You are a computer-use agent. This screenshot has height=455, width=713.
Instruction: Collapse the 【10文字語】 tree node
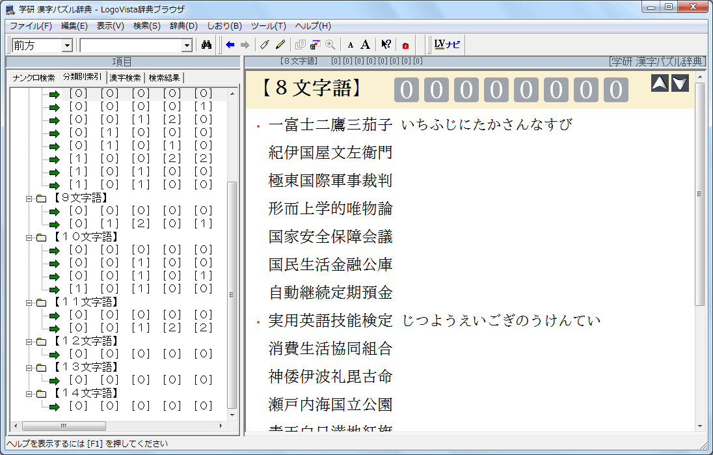click(x=29, y=238)
